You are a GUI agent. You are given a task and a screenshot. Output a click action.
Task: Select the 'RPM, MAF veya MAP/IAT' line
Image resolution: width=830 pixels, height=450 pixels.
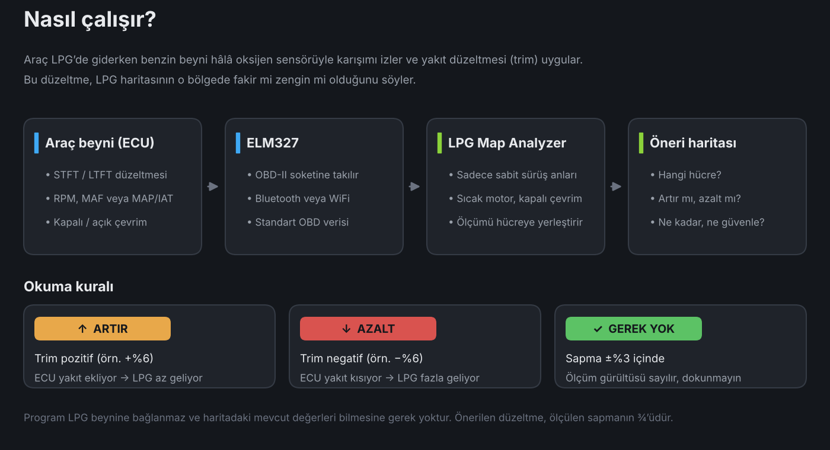tap(109, 198)
